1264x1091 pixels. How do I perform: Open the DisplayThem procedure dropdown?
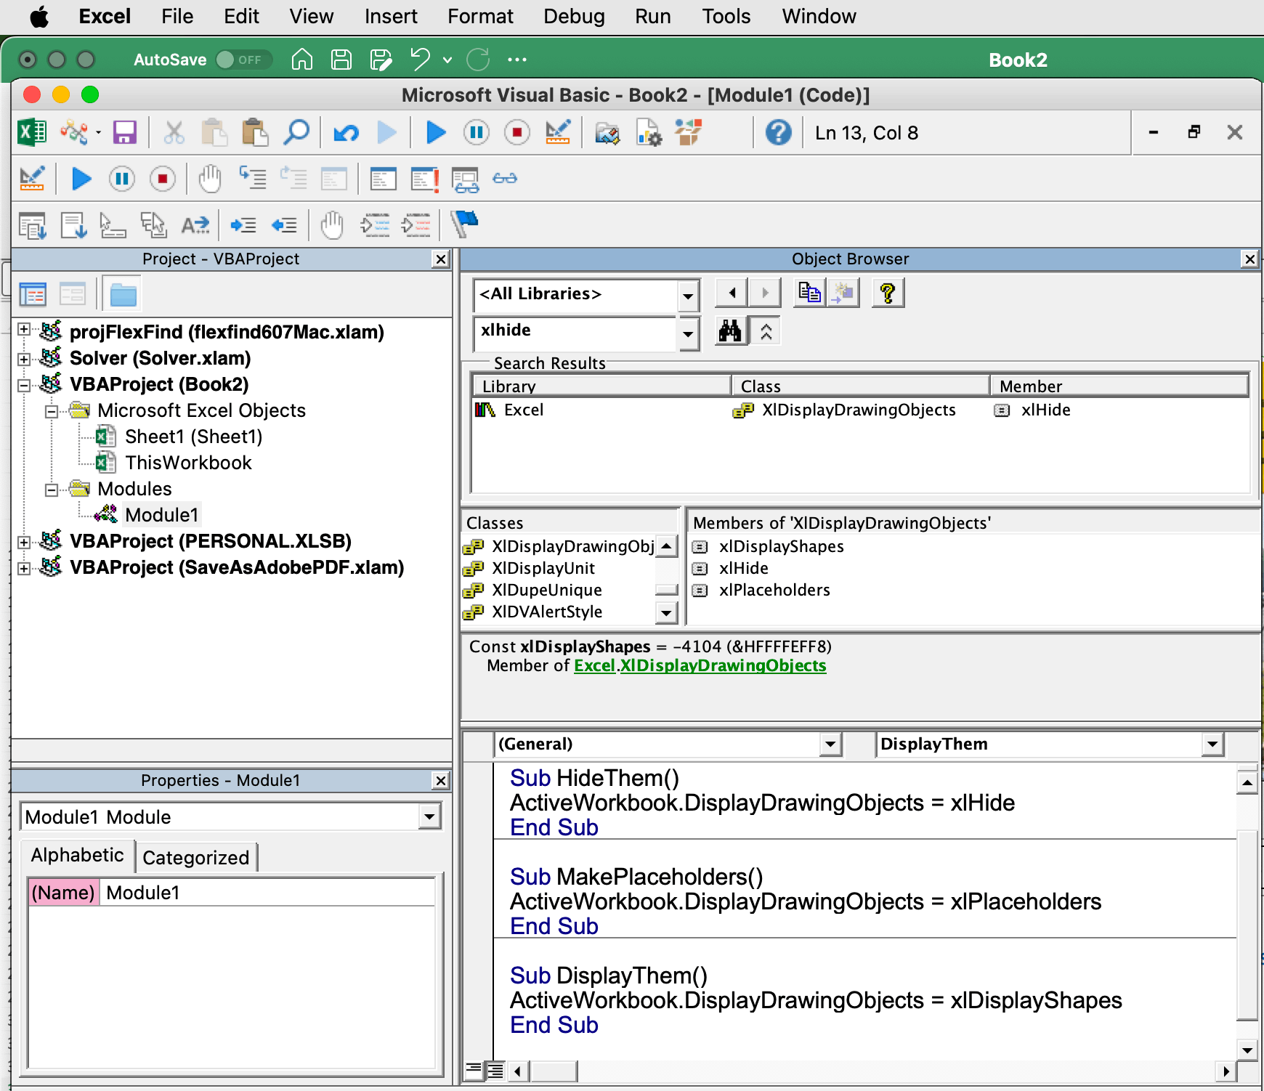pyautogui.click(x=1212, y=744)
